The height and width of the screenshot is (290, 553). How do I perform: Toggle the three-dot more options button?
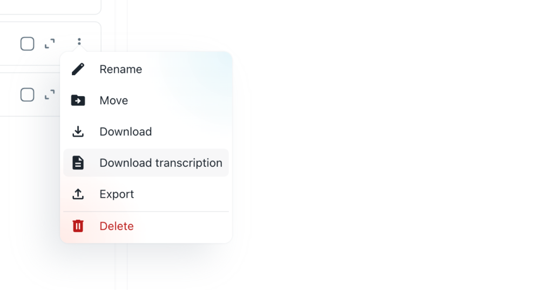79,42
